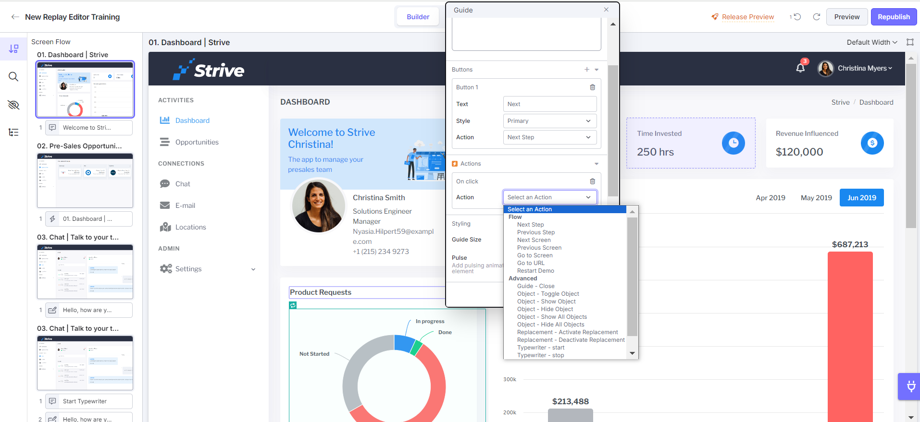Choose Go to Screen from the action list

coord(535,255)
